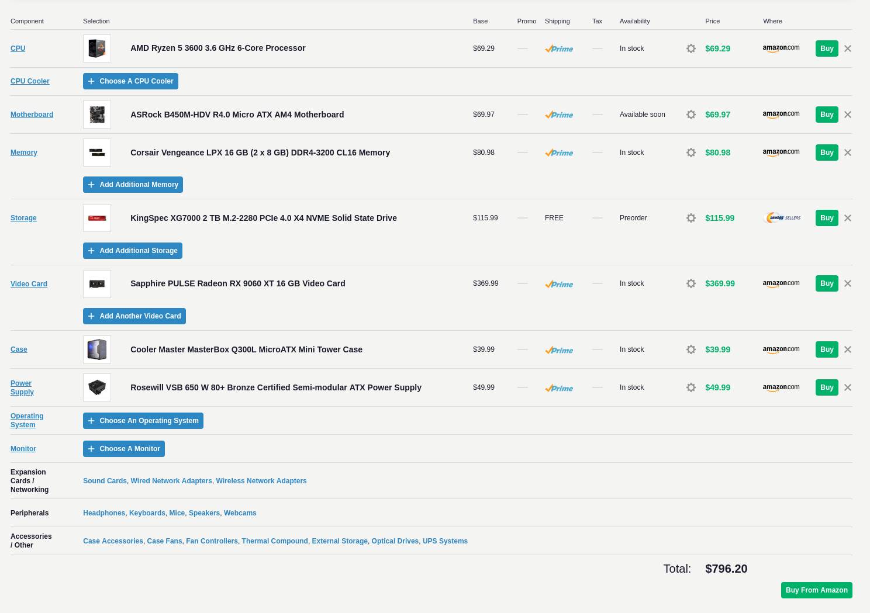Image resolution: width=870 pixels, height=613 pixels.
Task: Click gear icon for Sapphire PULSE video card
Action: [691, 283]
